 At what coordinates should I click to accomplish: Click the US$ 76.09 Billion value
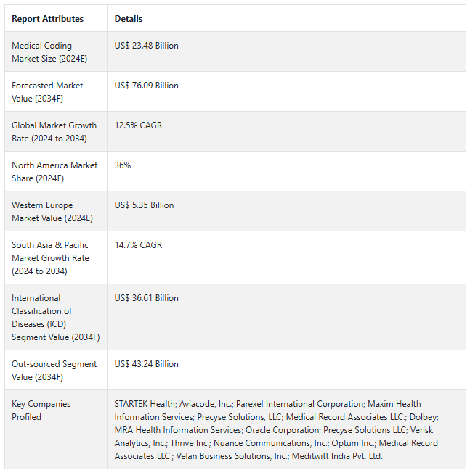[146, 86]
